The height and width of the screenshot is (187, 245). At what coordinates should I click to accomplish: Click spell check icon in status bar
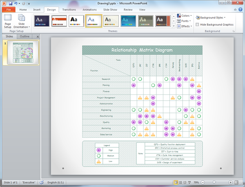(42, 182)
